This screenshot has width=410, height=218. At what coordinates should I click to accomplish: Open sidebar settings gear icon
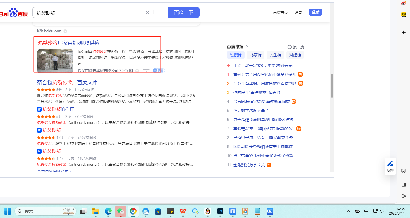[x=404, y=196]
